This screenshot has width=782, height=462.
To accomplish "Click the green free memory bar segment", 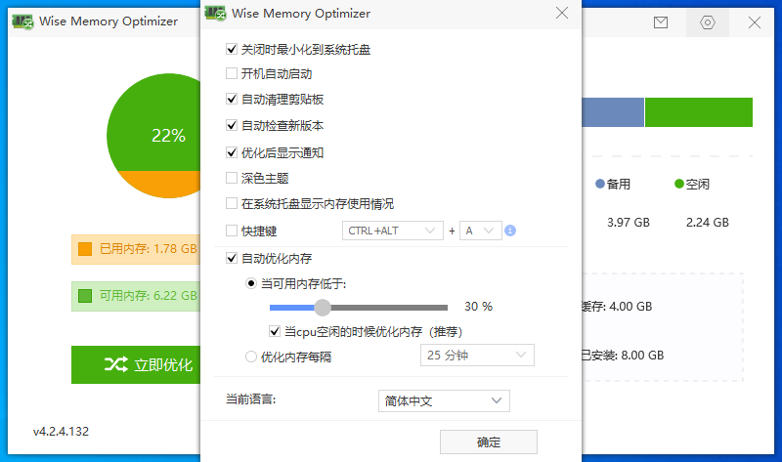I will [699, 112].
